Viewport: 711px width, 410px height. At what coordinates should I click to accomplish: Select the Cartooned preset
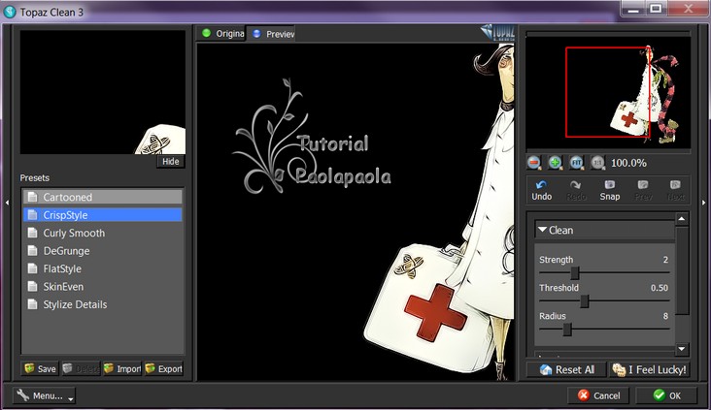103,197
